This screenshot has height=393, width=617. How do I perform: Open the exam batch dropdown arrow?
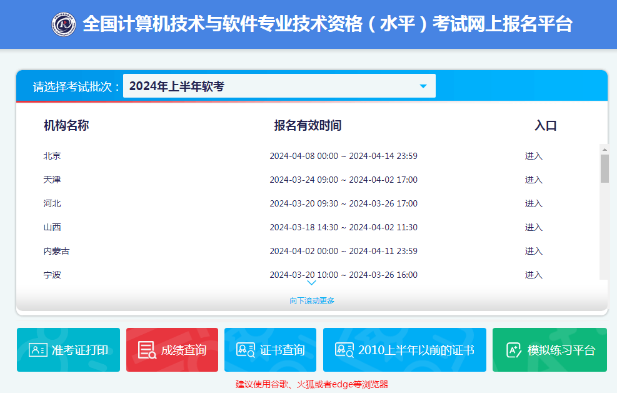pos(423,86)
